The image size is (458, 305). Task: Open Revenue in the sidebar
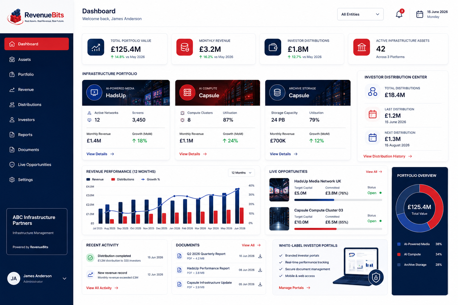pyautogui.click(x=37, y=90)
